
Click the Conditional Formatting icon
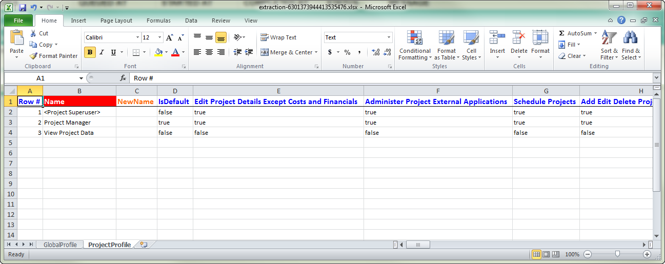tap(414, 38)
